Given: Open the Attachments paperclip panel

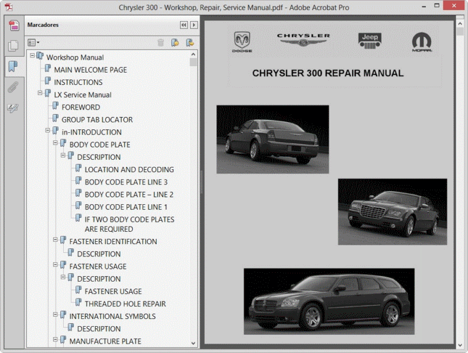Looking at the screenshot, I should 13,87.
